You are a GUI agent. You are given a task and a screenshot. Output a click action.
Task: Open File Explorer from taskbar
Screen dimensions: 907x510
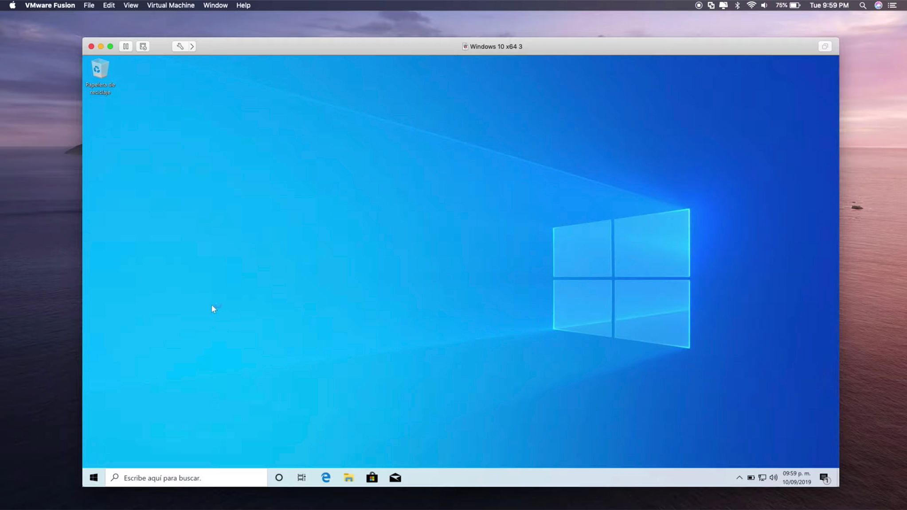point(349,478)
